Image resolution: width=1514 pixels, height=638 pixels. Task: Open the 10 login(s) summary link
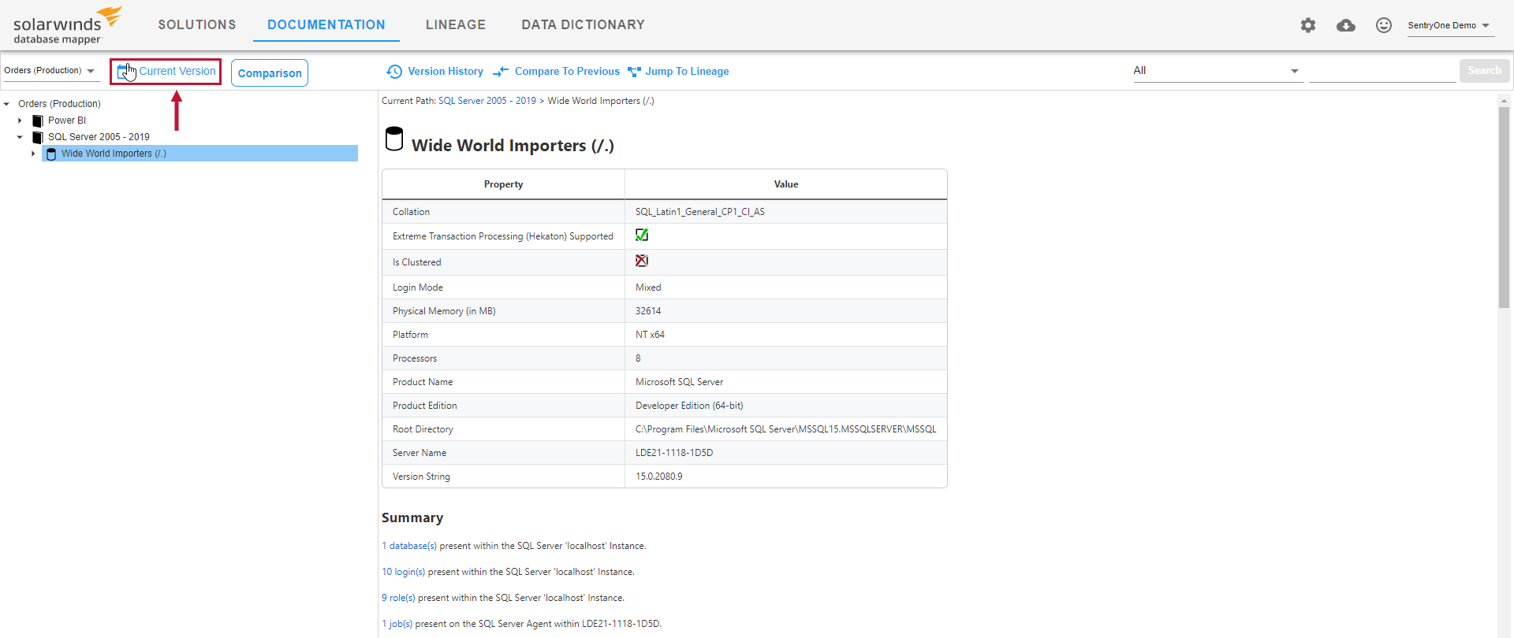[x=404, y=572]
